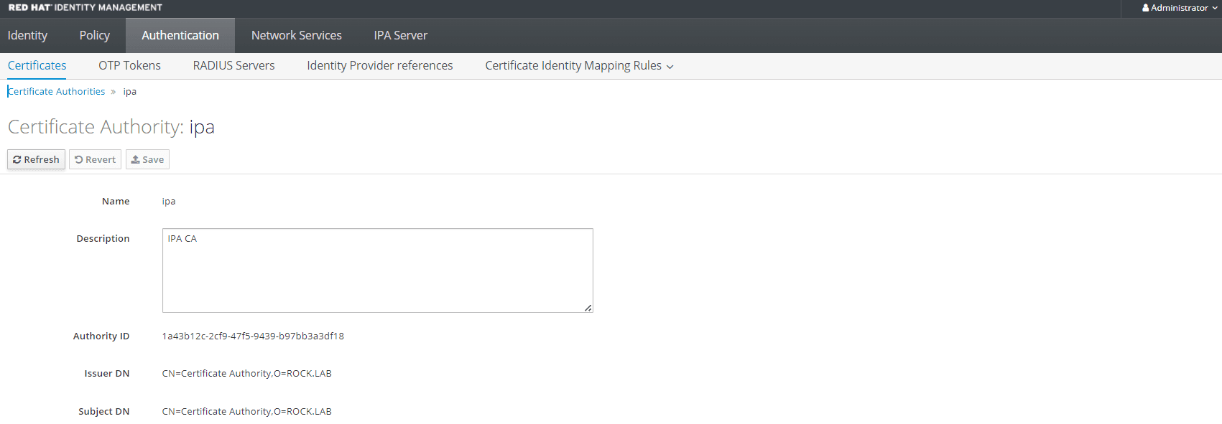The height and width of the screenshot is (424, 1222).
Task: Click the Issuer DN value text
Action: 246,373
